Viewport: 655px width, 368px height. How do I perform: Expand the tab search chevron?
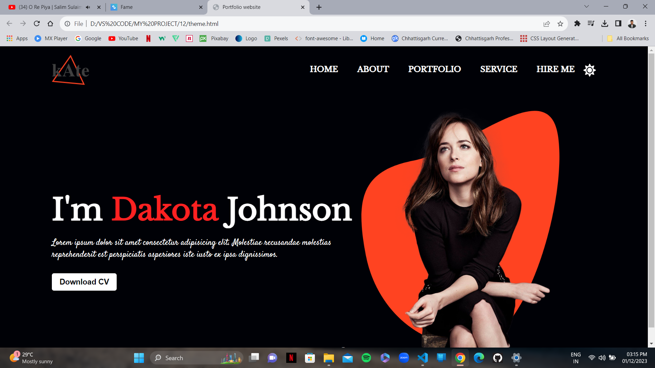tap(586, 6)
